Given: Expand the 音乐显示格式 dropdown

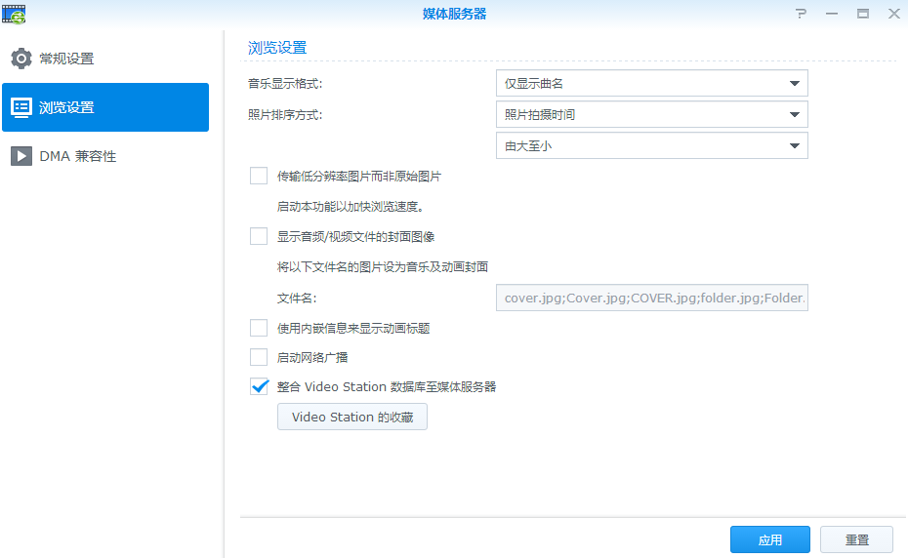Looking at the screenshot, I should (651, 84).
